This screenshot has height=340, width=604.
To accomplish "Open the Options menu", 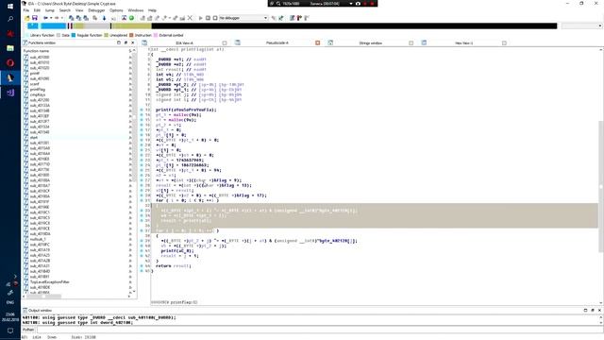I will click(116, 10).
